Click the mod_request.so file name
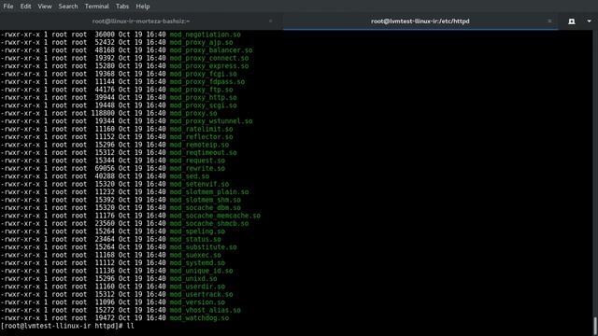The image size is (598, 336). click(x=197, y=161)
